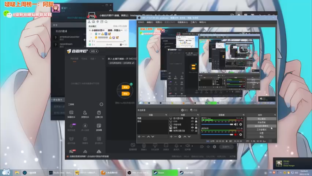Expand microphone options arrow in 直播伴侣
312x176 pixels.
tap(181, 146)
